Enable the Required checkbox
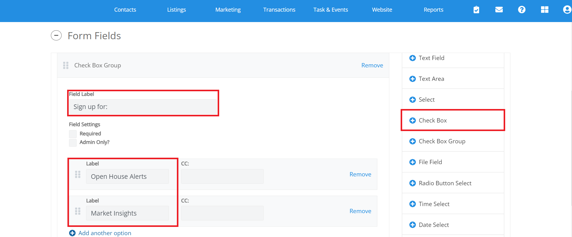 (x=73, y=134)
